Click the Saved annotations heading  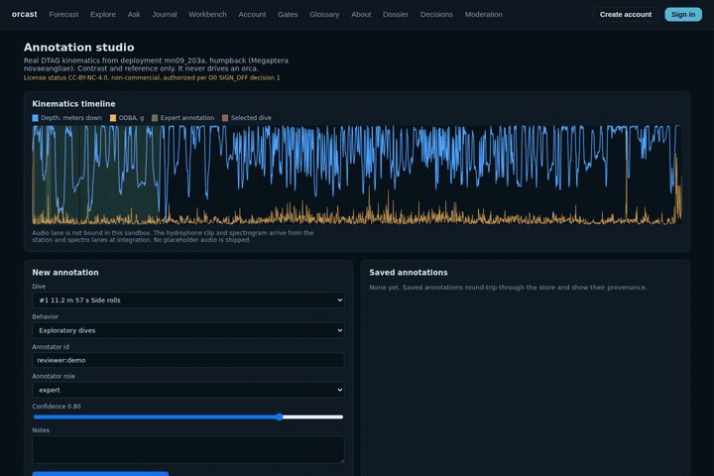coord(409,273)
